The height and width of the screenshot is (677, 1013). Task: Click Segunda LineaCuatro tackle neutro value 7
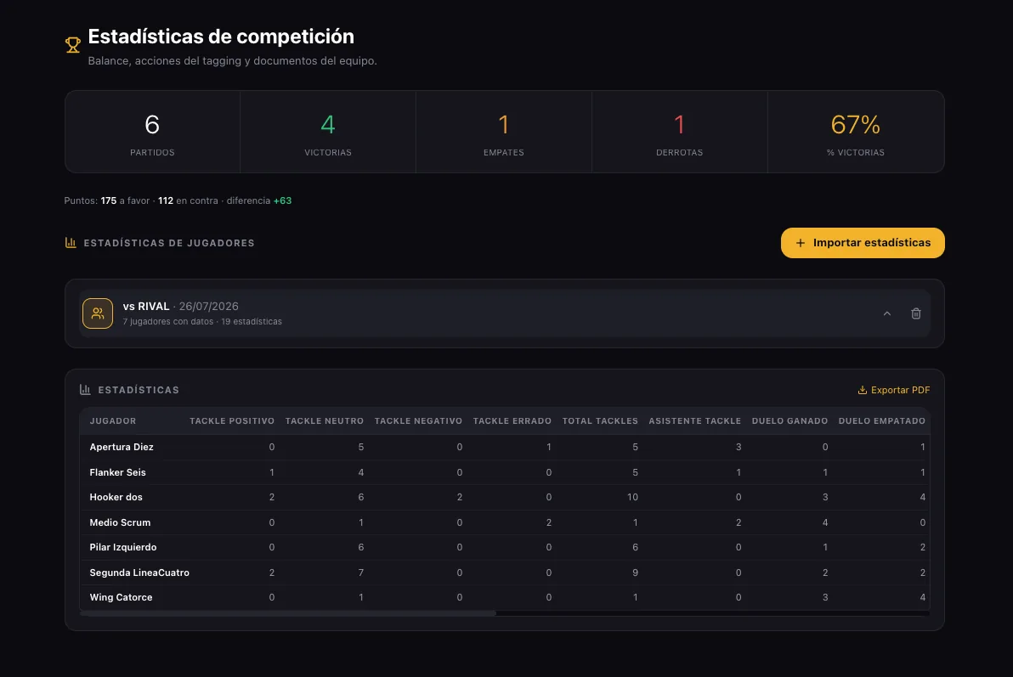(x=360, y=573)
